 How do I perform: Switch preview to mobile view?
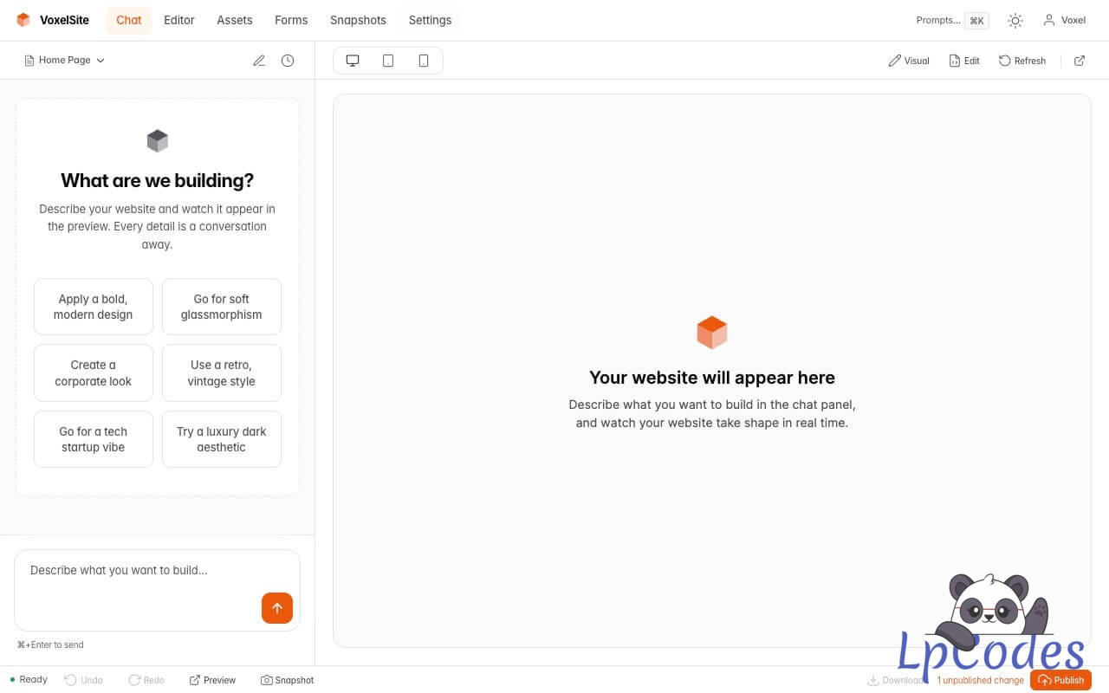[424, 61]
